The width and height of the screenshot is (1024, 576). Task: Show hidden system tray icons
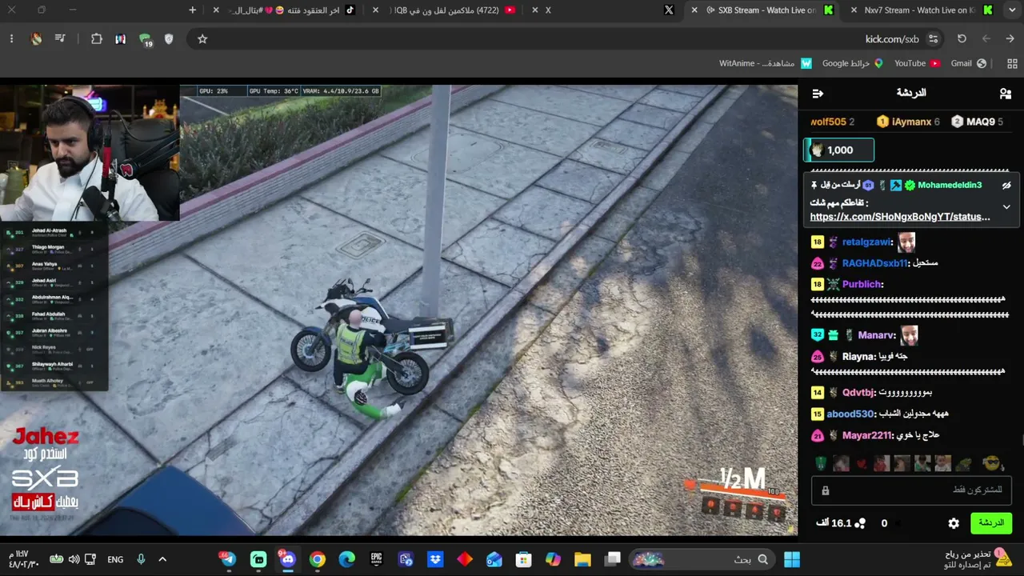[x=162, y=559]
